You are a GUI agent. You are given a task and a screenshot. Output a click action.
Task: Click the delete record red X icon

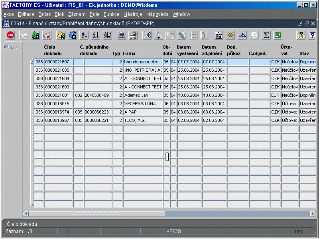tap(47, 35)
